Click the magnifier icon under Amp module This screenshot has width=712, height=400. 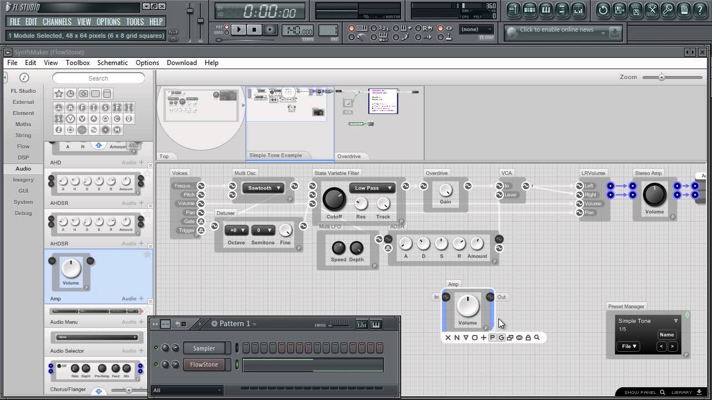click(537, 337)
